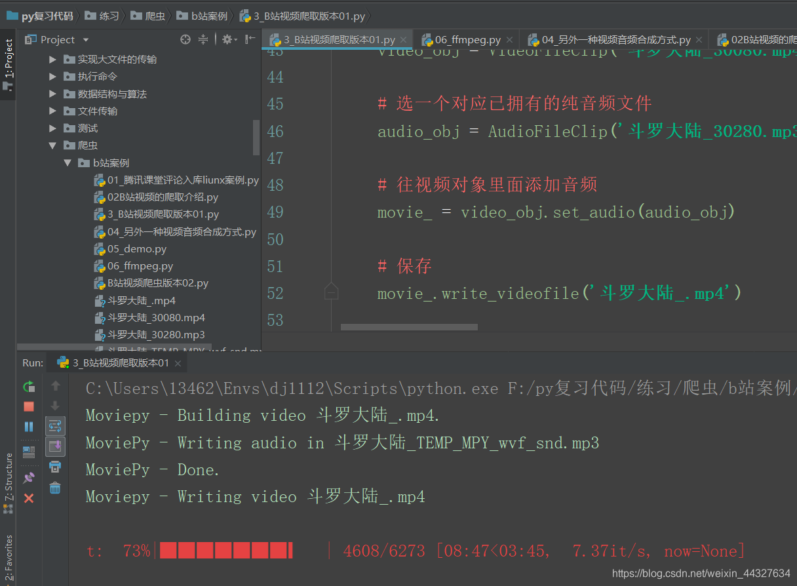Place cursor on movie_.write_videofile line
Viewport: 797px width, 586px height.
point(559,293)
